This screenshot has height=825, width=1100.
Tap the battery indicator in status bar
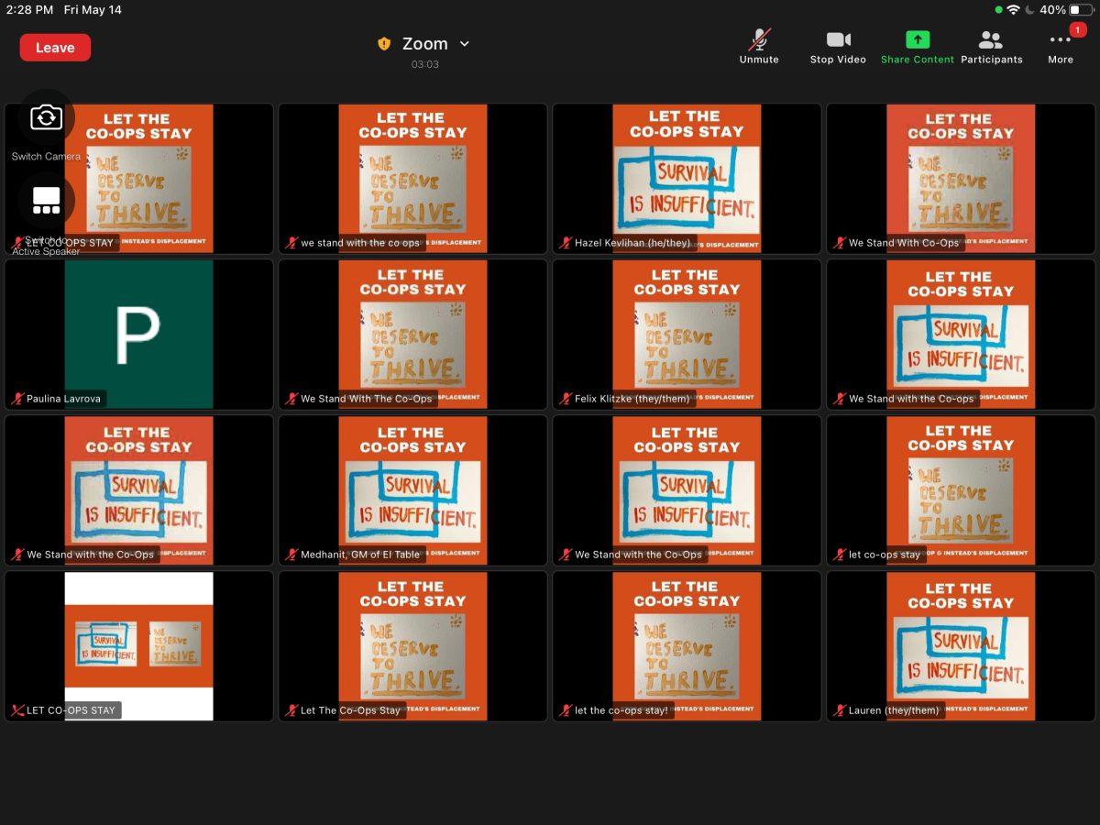[1080, 10]
